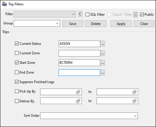Enable the Pick Up By checkbox
Viewport: 156px width, 127px height.
tap(17, 91)
